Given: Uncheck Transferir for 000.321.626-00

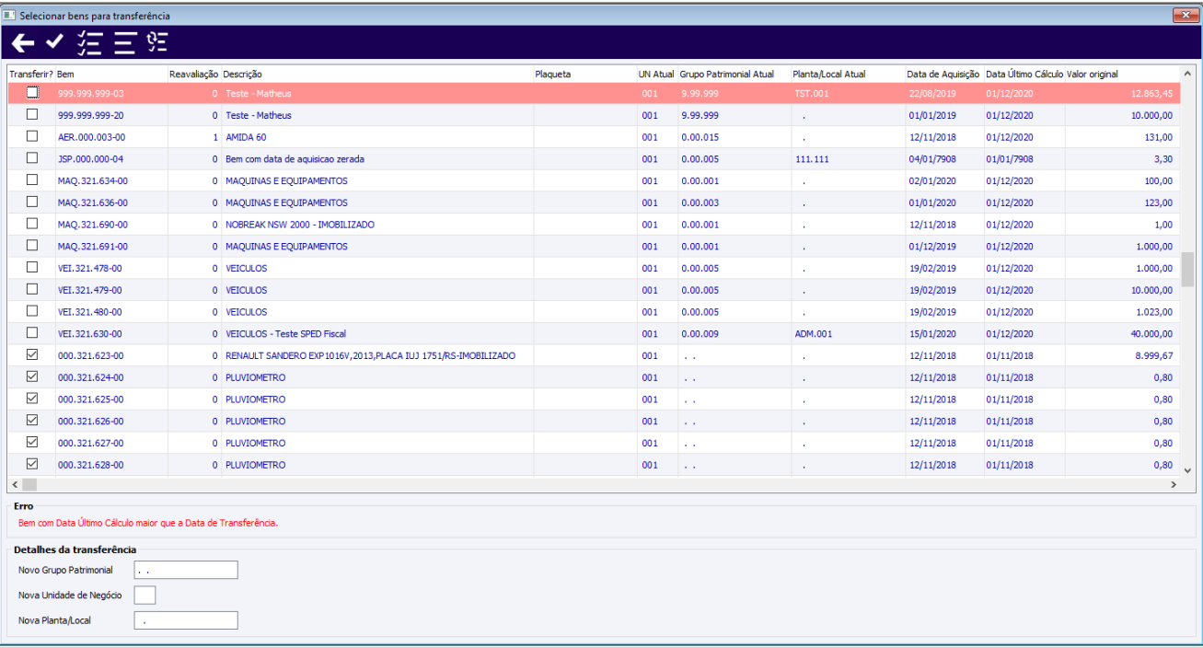Looking at the screenshot, I should [32, 421].
